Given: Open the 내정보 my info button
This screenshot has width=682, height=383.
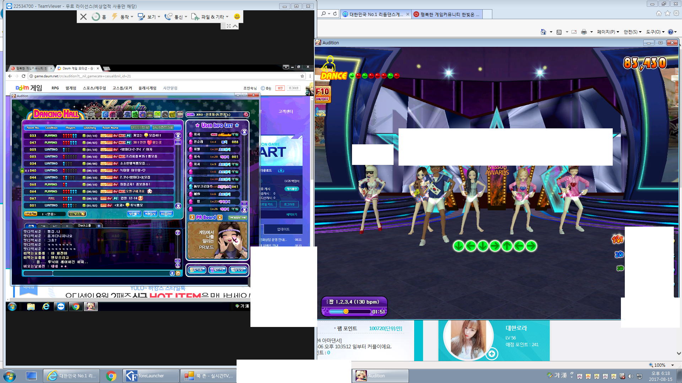Looking at the screenshot, I should (238, 270).
